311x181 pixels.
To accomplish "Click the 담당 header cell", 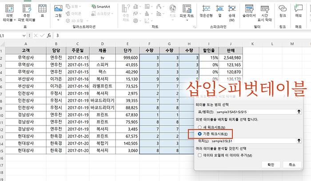I will pyautogui.click(x=56, y=51).
